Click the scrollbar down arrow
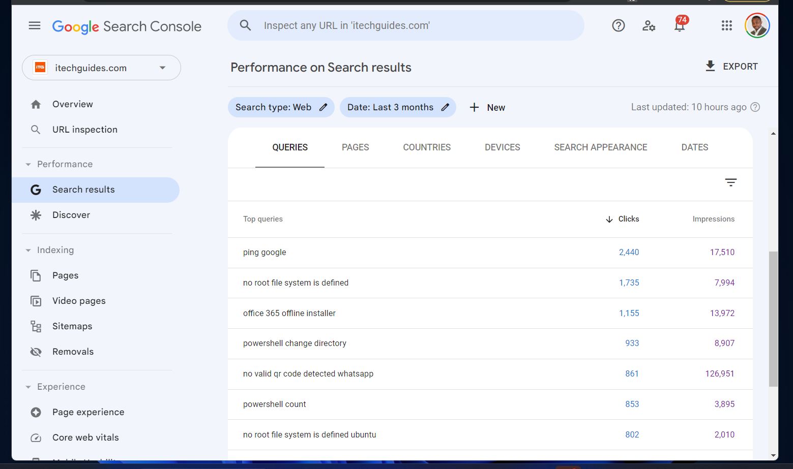Image resolution: width=793 pixels, height=469 pixels. 773,456
